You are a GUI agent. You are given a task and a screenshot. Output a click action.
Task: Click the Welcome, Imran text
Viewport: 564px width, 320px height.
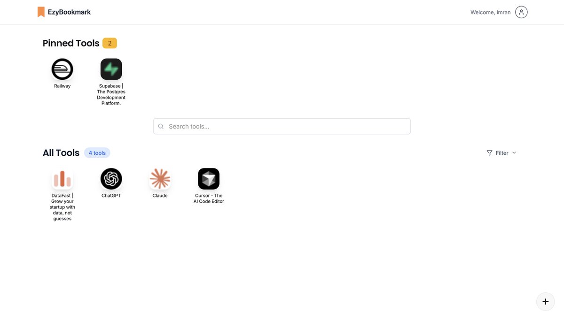tap(490, 12)
